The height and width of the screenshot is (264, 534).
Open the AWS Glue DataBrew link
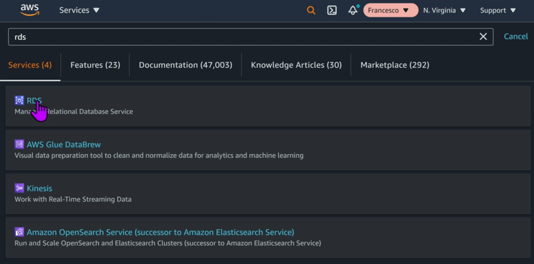[x=64, y=145]
